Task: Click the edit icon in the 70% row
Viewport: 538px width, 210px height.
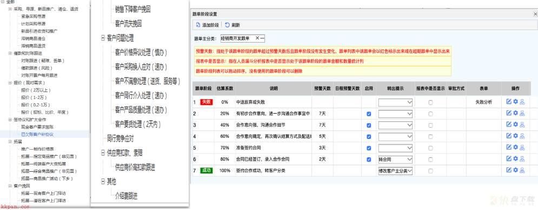Action: 509,147
